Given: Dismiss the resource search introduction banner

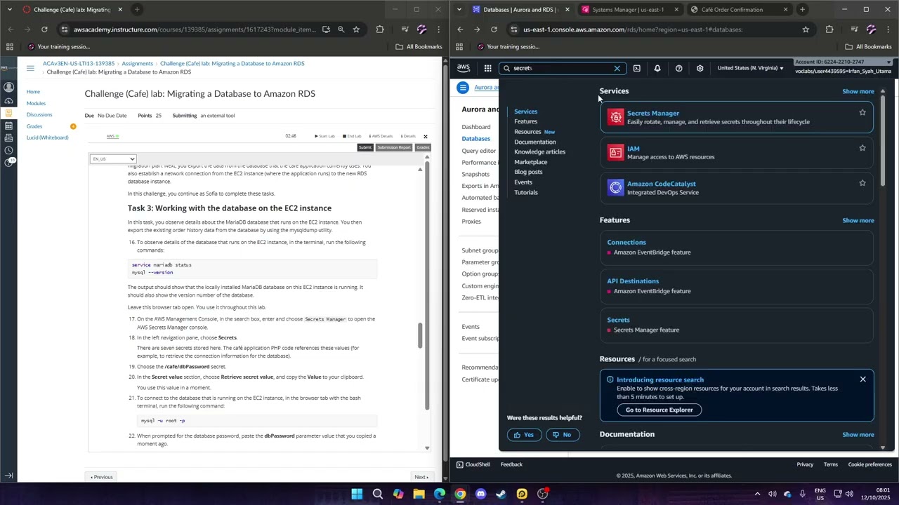Looking at the screenshot, I should tap(862, 379).
